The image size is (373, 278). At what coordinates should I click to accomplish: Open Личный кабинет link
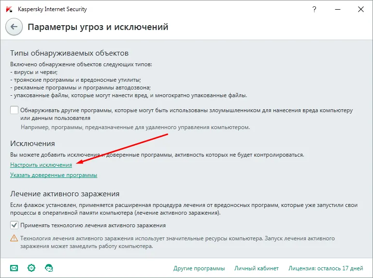257,268
